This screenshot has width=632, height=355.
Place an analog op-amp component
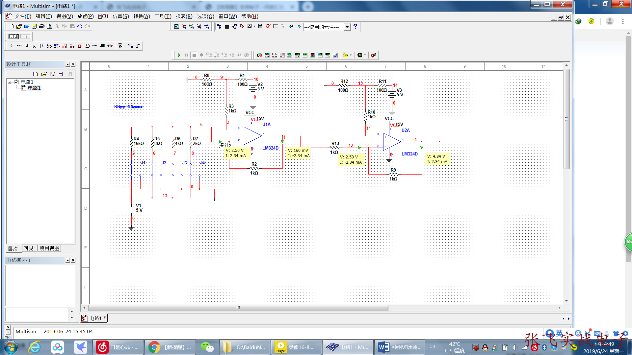[42, 46]
